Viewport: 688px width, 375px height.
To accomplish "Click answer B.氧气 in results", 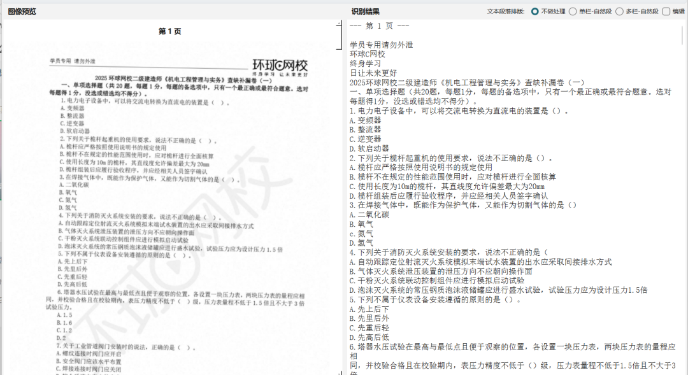I will 362,225.
